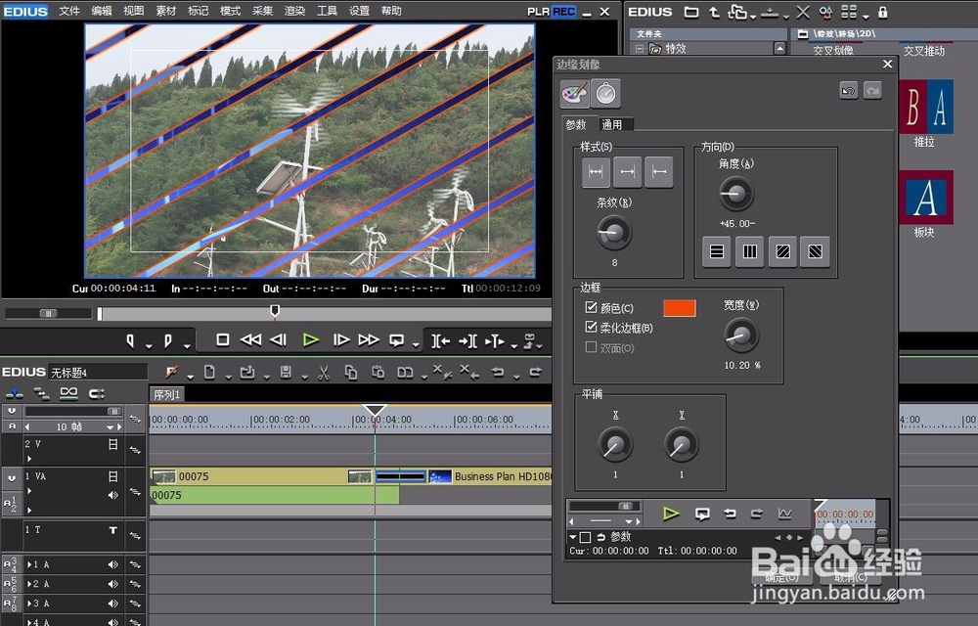This screenshot has width=978, height=626.
Task: Open the 编辑 menu
Action: click(101, 11)
